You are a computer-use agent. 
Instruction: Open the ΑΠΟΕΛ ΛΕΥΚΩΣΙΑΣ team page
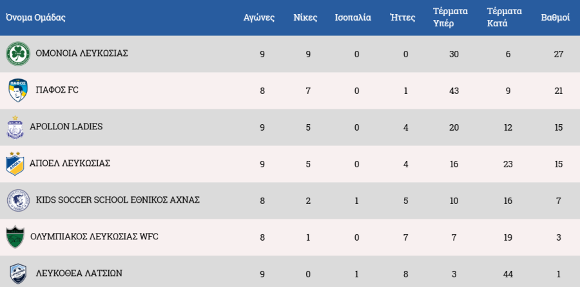pos(70,163)
